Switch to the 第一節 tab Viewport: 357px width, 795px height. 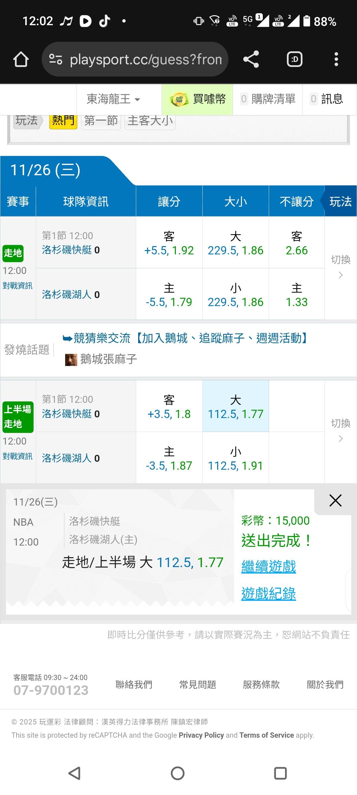pos(101,121)
